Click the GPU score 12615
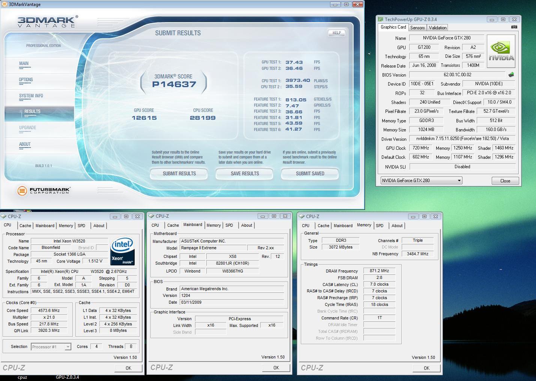536x381 pixels. coord(144,118)
